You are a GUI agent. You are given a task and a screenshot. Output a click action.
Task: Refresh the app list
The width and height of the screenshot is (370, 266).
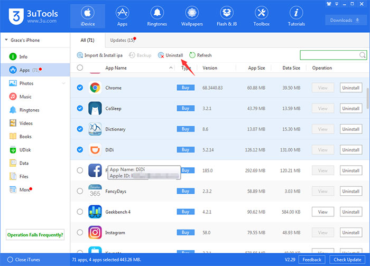(200, 55)
